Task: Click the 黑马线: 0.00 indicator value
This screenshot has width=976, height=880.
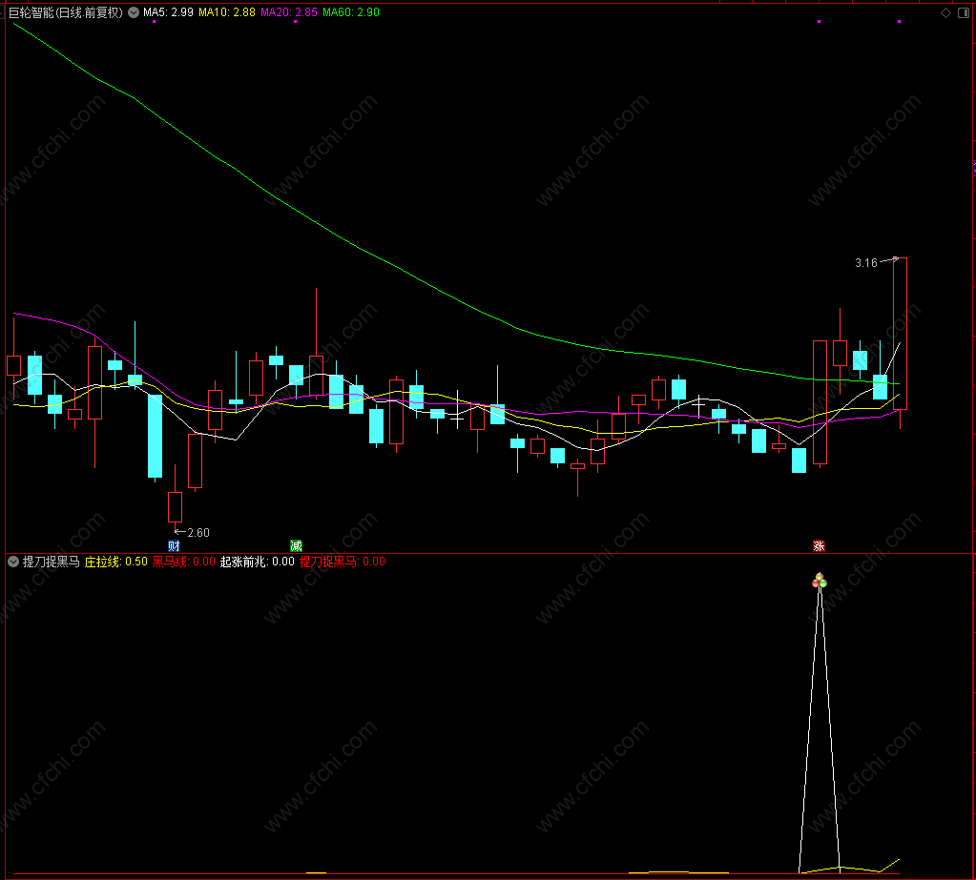Action: (x=183, y=562)
